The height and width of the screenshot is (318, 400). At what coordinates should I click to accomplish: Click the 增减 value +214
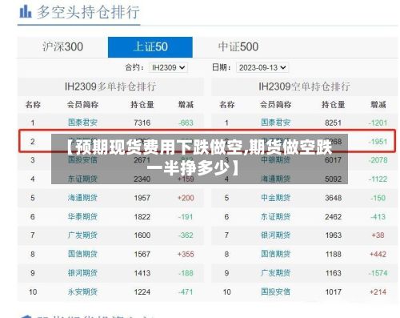pos(378,292)
